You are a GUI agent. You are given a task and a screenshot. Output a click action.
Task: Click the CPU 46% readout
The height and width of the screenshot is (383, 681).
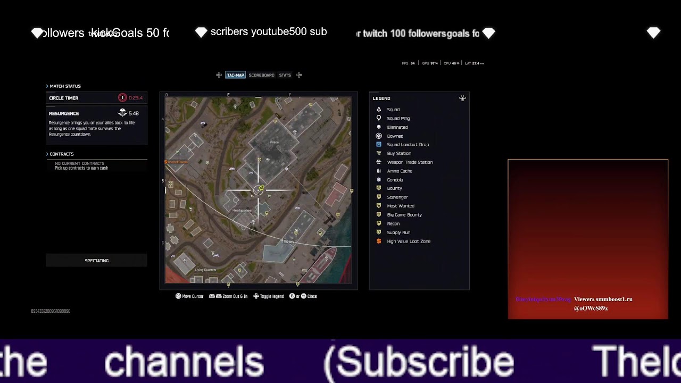coord(451,63)
